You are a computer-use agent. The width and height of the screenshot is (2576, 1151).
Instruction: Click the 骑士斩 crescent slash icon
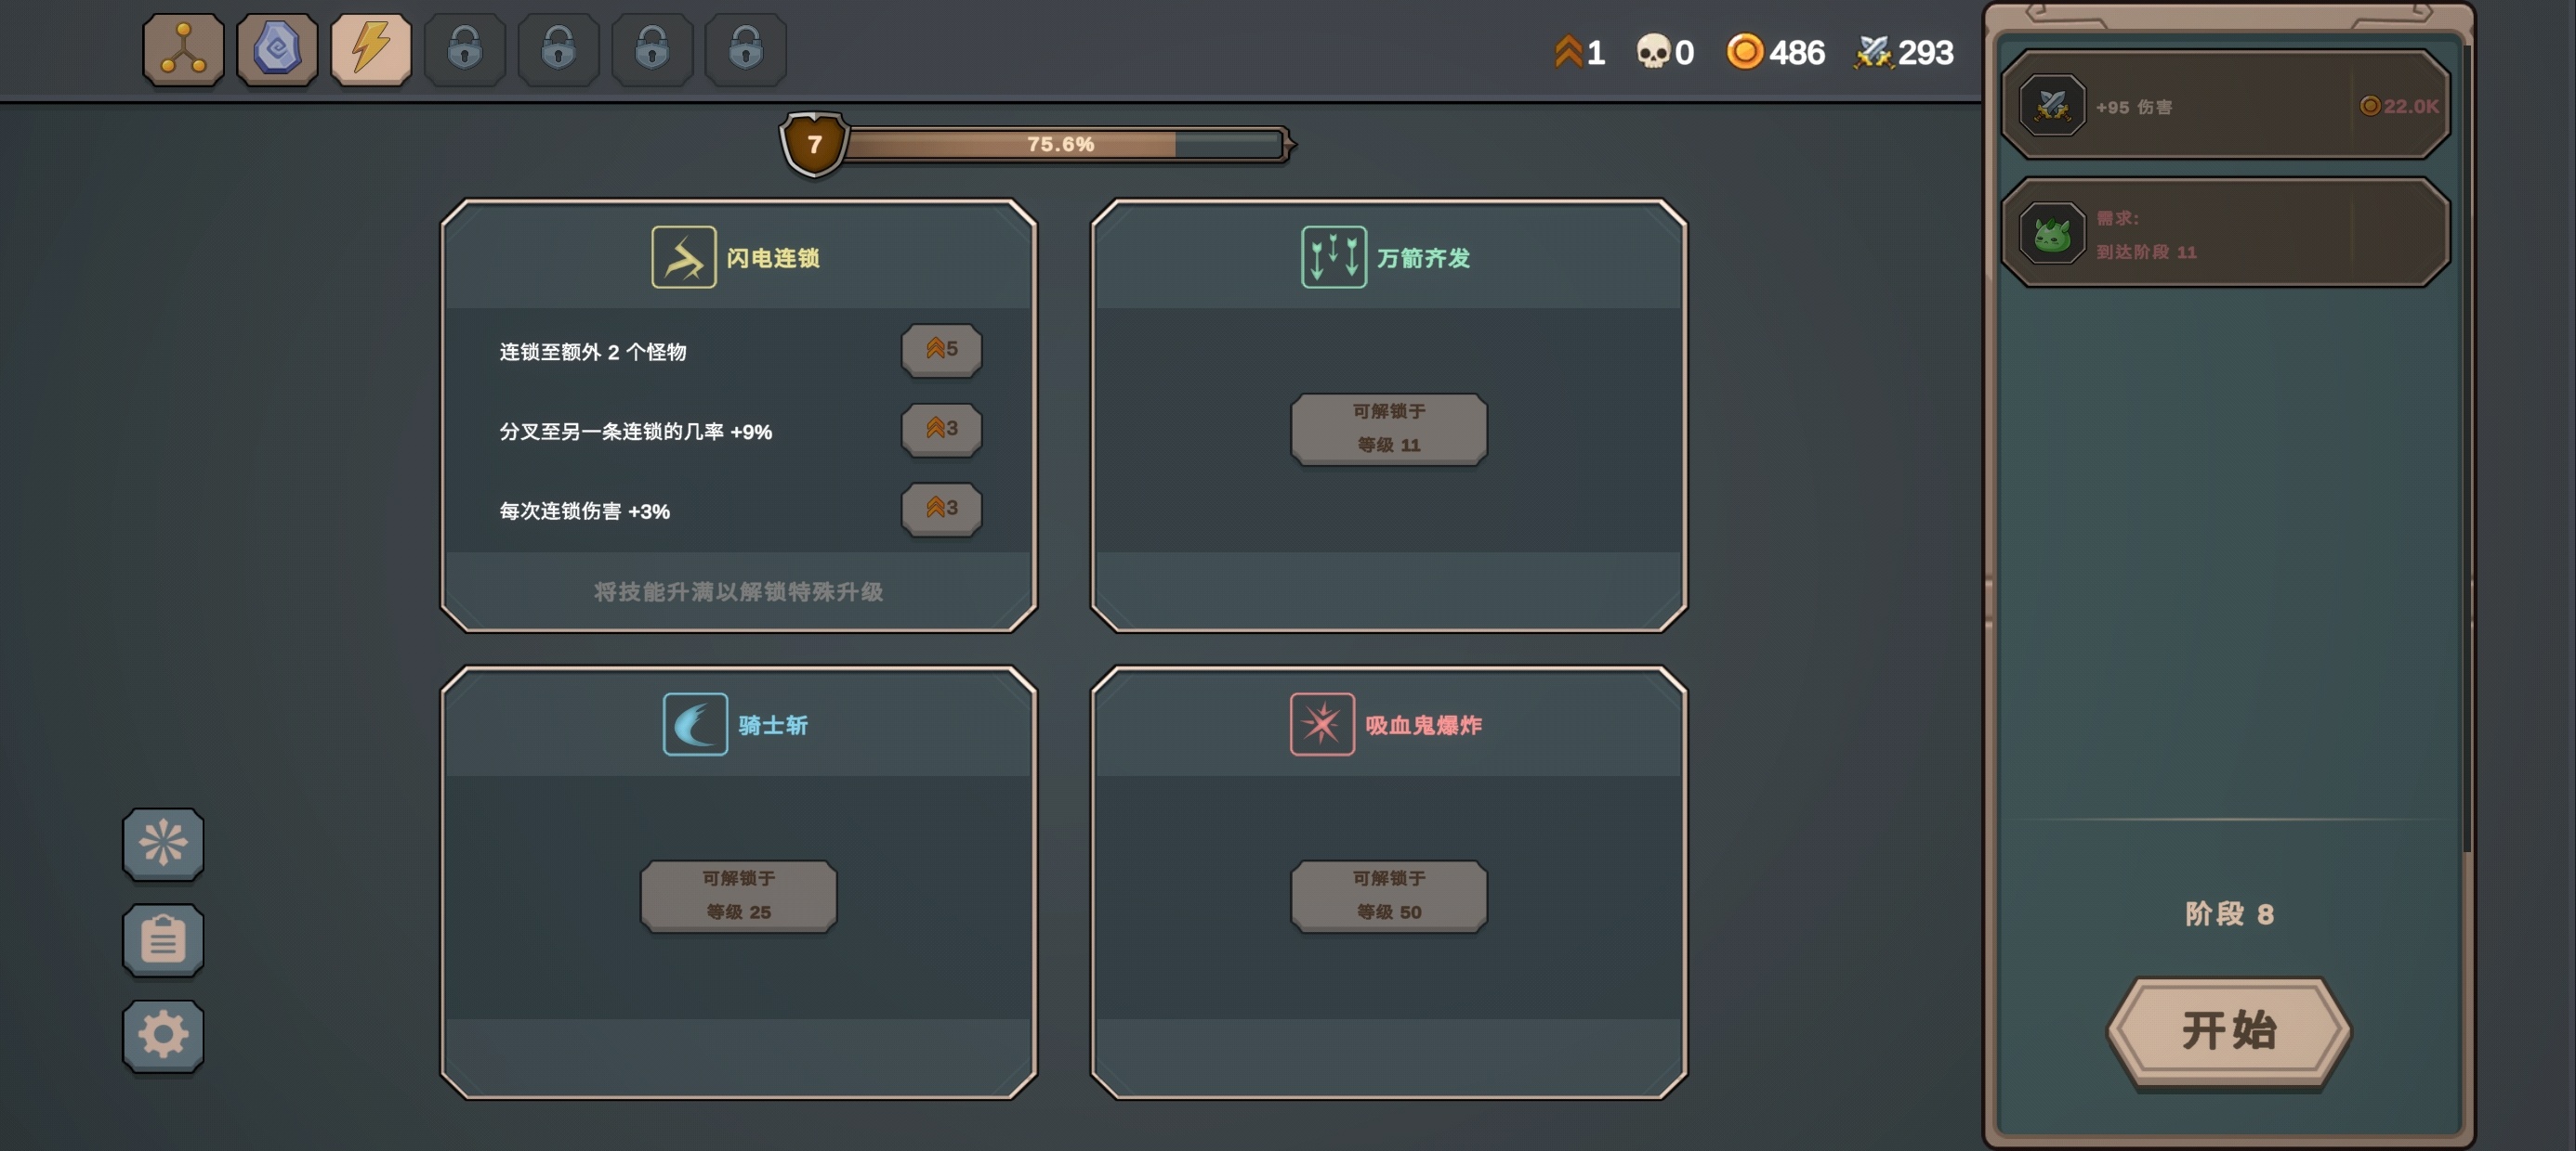[695, 724]
